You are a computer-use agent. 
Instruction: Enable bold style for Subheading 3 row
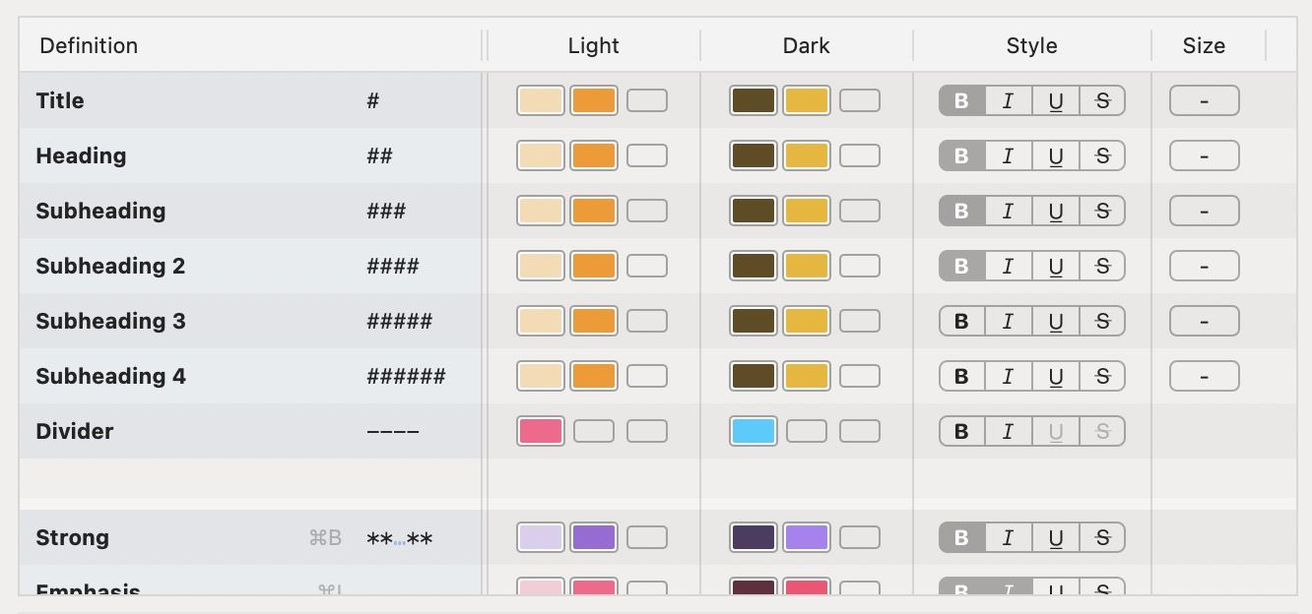(x=962, y=321)
